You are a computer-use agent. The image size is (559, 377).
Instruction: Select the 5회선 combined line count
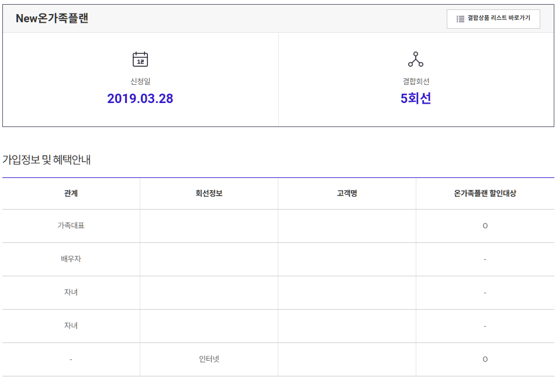tap(415, 98)
